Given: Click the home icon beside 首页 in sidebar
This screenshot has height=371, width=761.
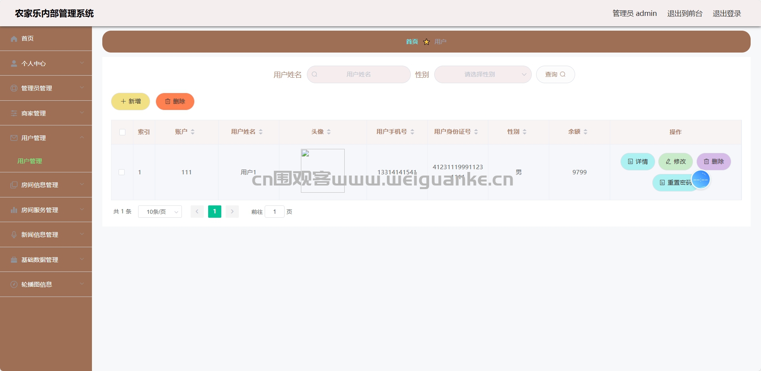Looking at the screenshot, I should pyautogui.click(x=14, y=39).
